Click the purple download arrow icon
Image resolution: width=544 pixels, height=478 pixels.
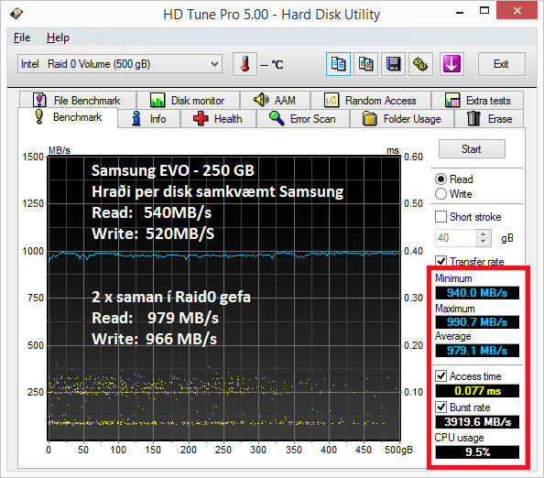(452, 64)
